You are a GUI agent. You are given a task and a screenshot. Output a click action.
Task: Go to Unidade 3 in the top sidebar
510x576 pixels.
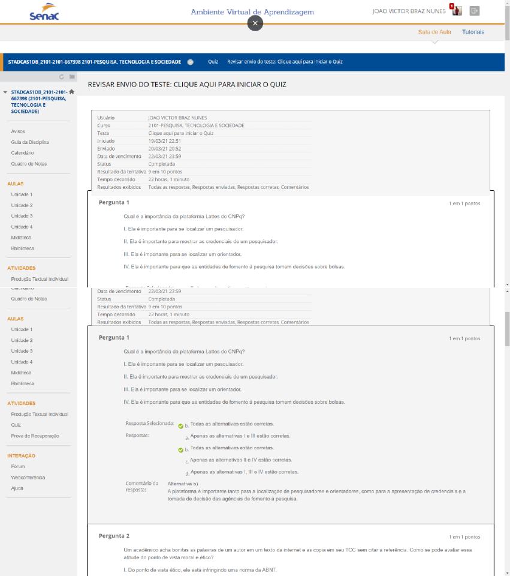click(x=22, y=216)
